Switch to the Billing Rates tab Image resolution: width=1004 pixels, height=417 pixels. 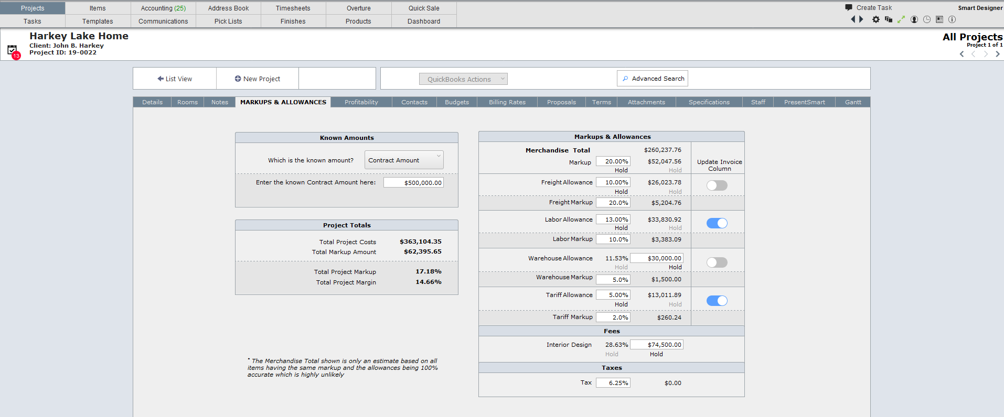coord(507,102)
